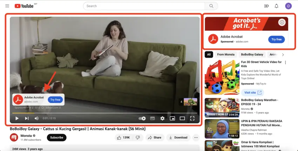Go to YouTube home via logo

pyautogui.click(x=24, y=6)
